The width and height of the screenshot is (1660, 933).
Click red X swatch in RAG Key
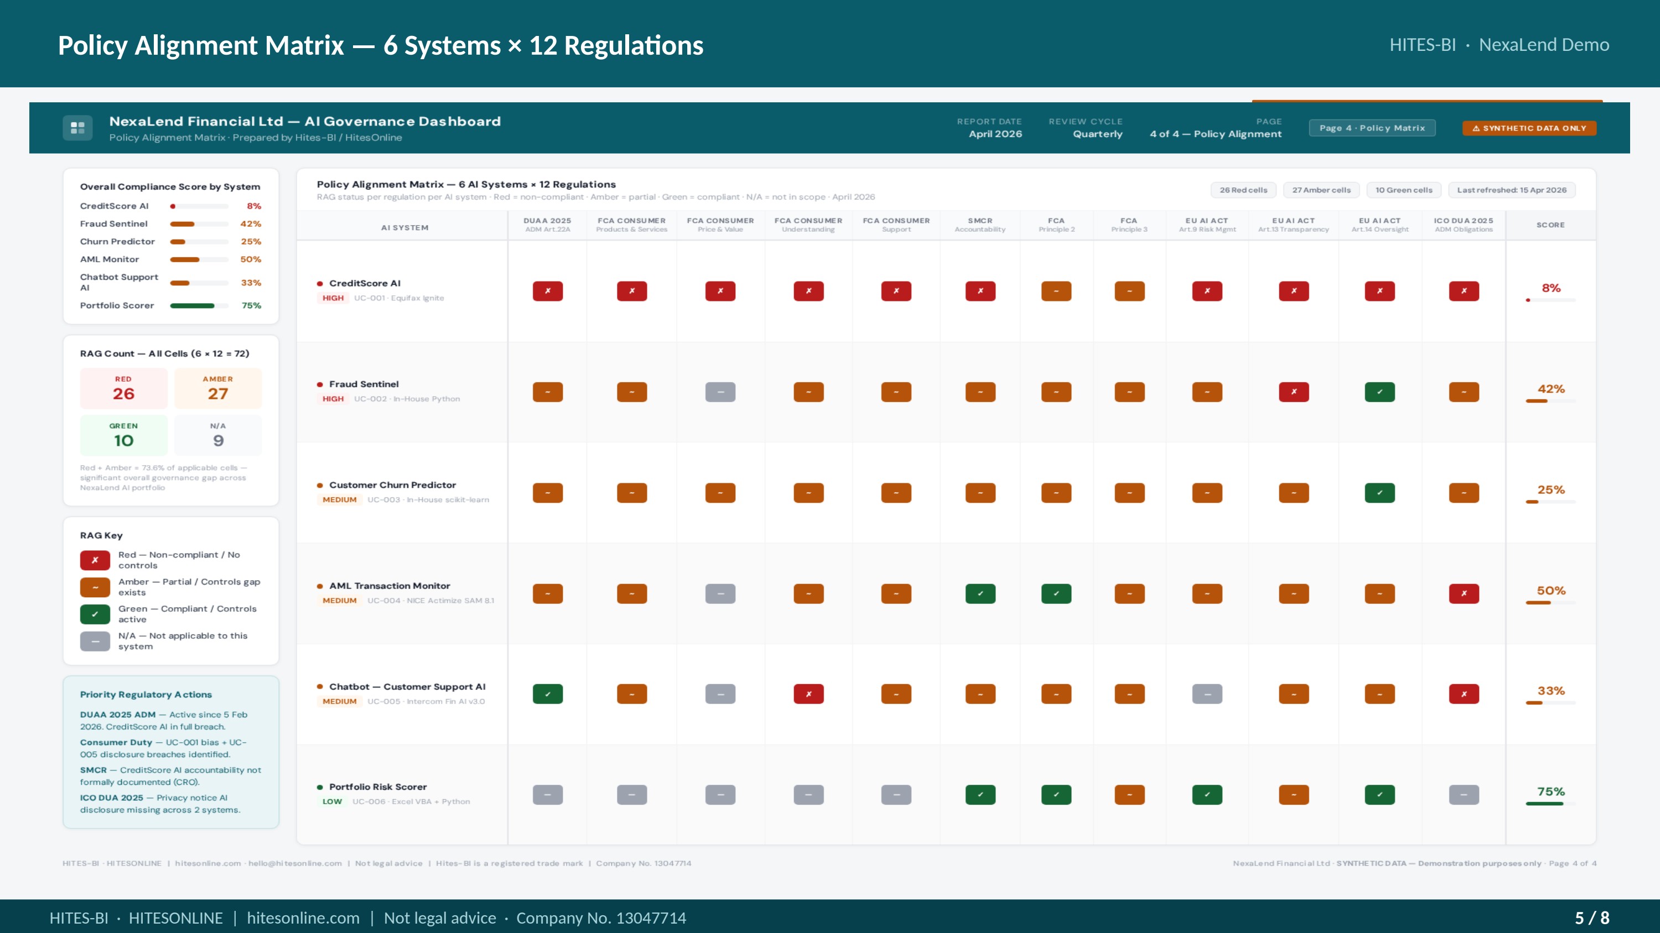(95, 560)
